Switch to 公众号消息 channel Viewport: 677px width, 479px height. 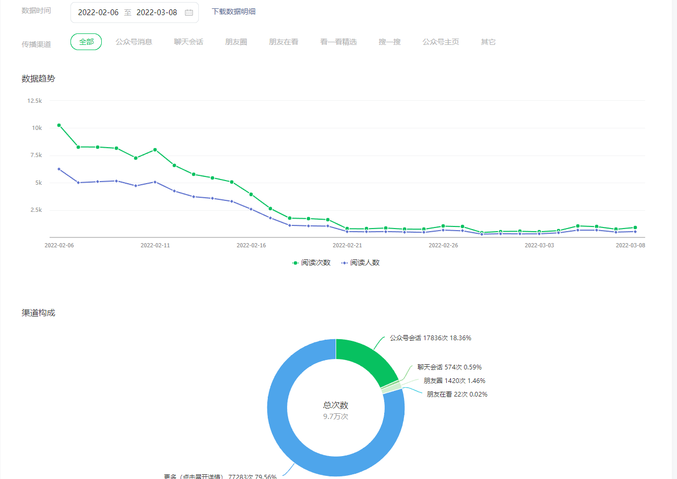pyautogui.click(x=134, y=42)
